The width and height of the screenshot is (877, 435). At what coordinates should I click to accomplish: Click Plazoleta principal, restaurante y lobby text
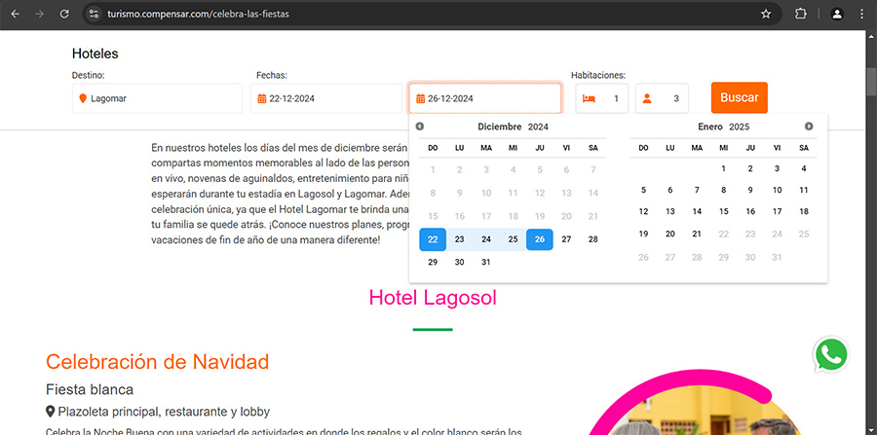click(164, 412)
